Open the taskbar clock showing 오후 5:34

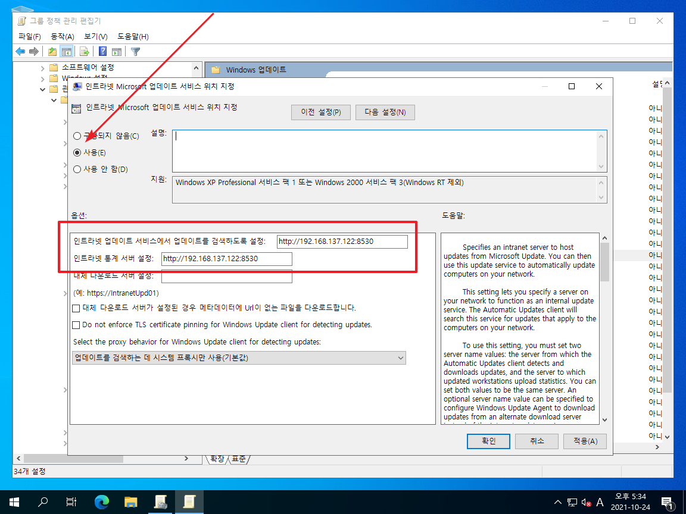631,502
